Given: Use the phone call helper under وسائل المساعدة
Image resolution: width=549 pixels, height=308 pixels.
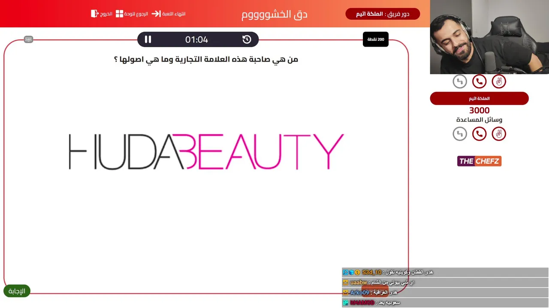Looking at the screenshot, I should tap(479, 134).
